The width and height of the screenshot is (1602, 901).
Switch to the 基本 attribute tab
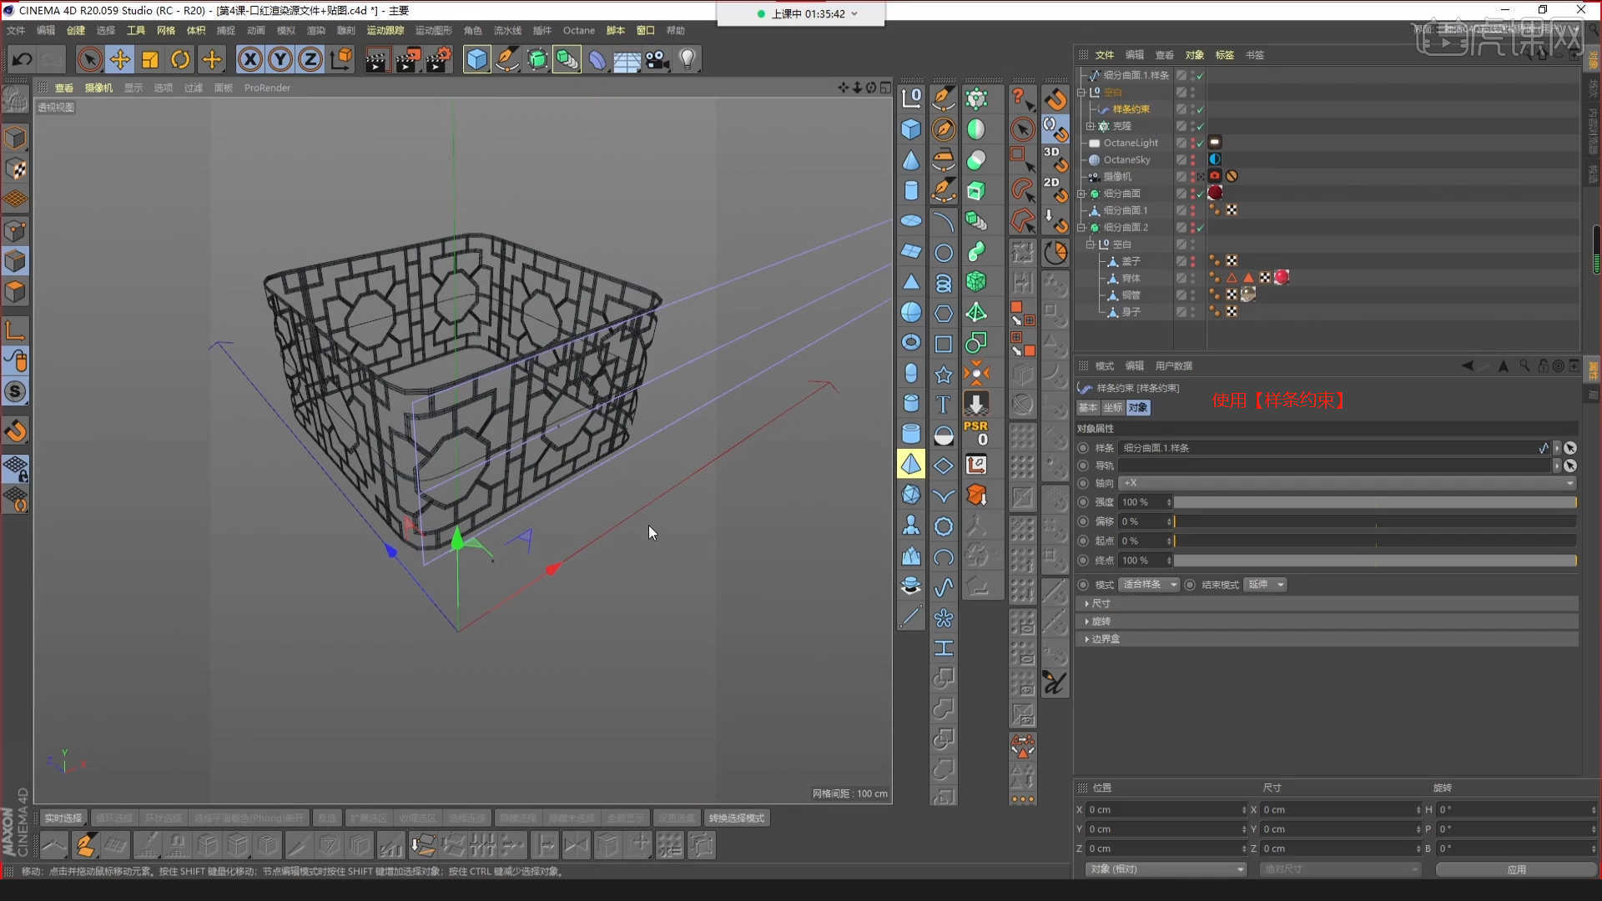click(1088, 408)
